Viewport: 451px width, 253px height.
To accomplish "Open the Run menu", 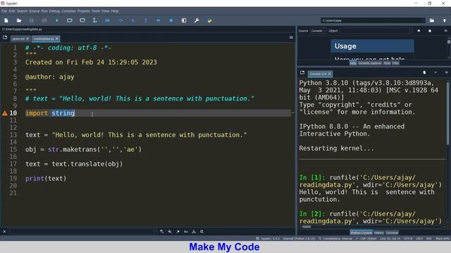I will click(x=44, y=11).
